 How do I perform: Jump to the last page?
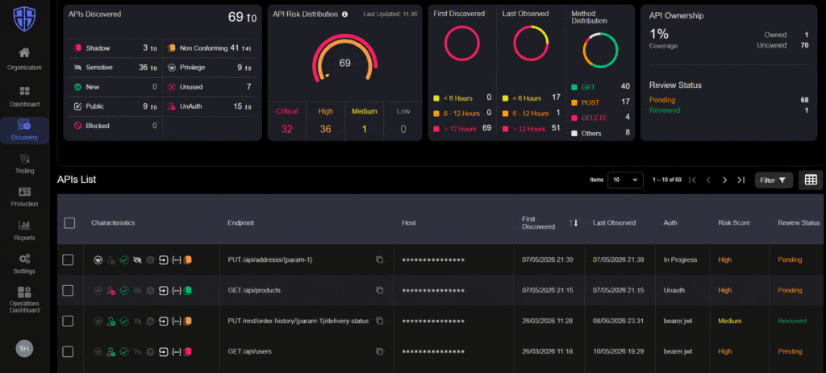(741, 180)
